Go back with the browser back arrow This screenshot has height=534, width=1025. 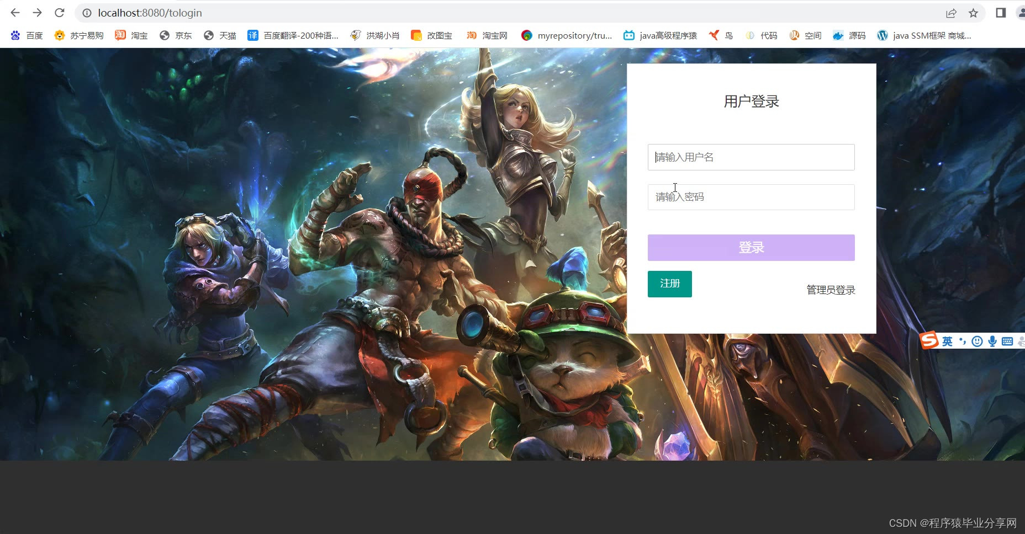pyautogui.click(x=15, y=13)
